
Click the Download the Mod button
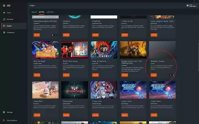click(x=45, y=17)
